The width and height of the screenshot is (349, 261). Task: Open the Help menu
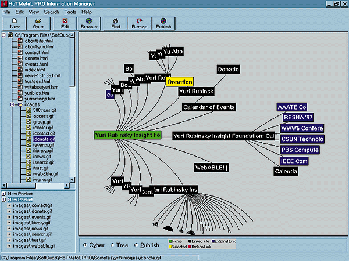click(x=86, y=12)
